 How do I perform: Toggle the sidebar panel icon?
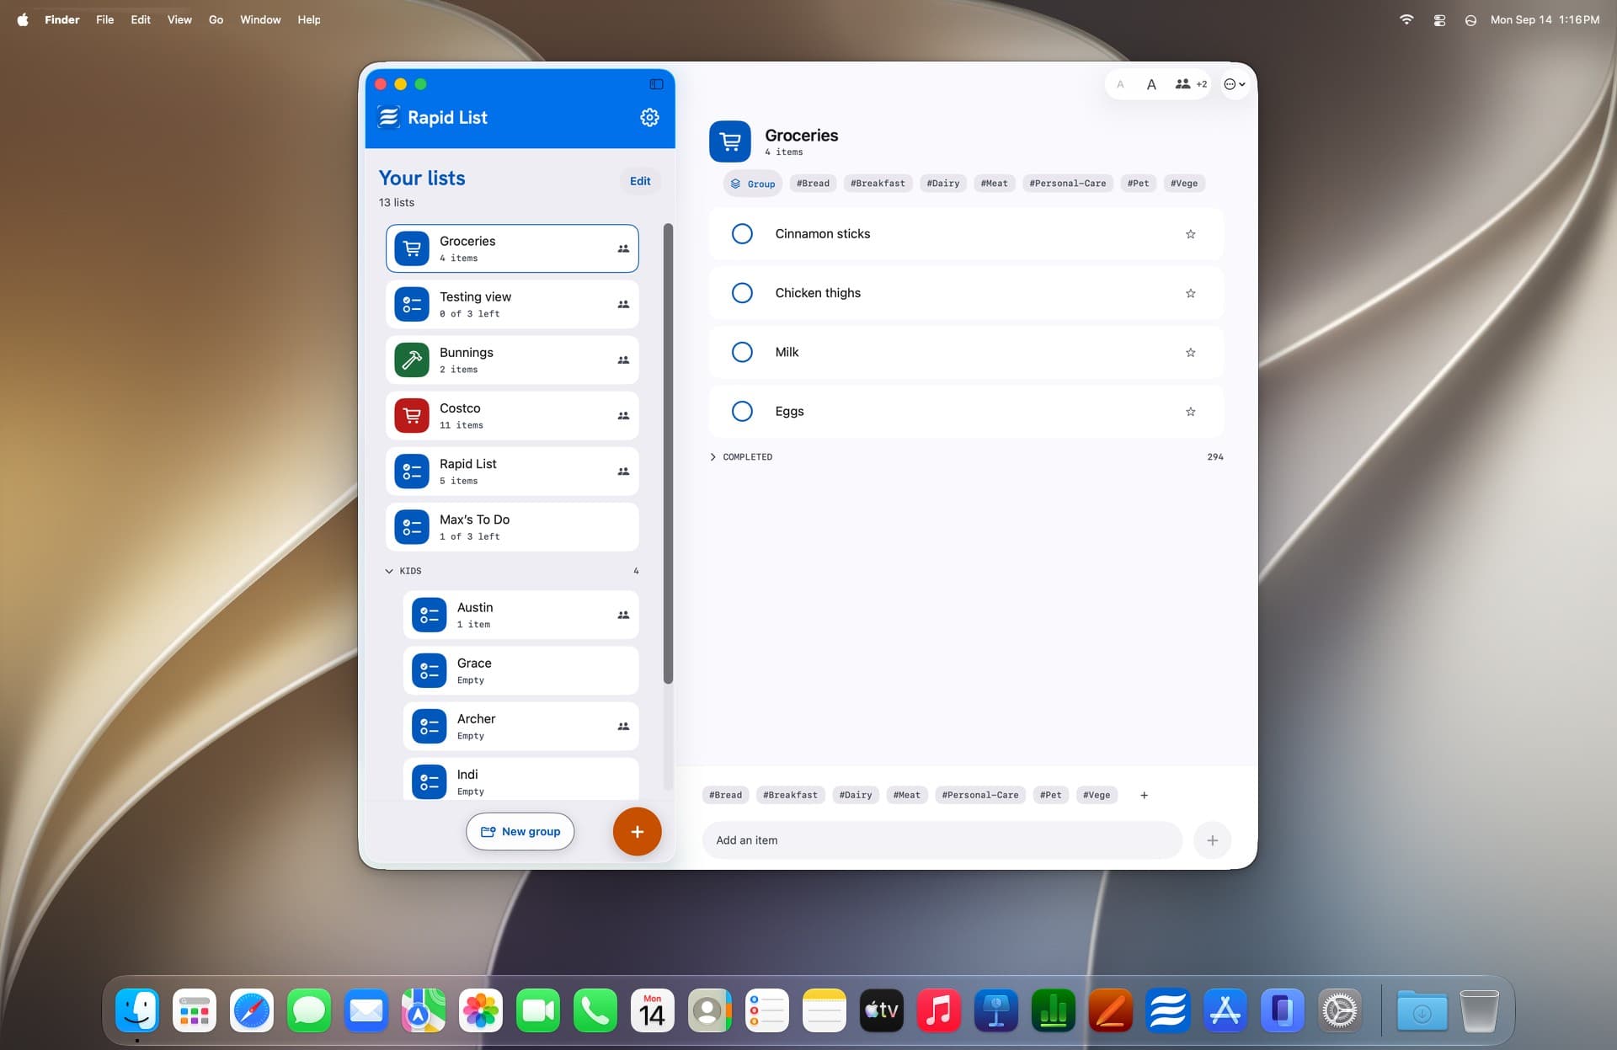[656, 84]
